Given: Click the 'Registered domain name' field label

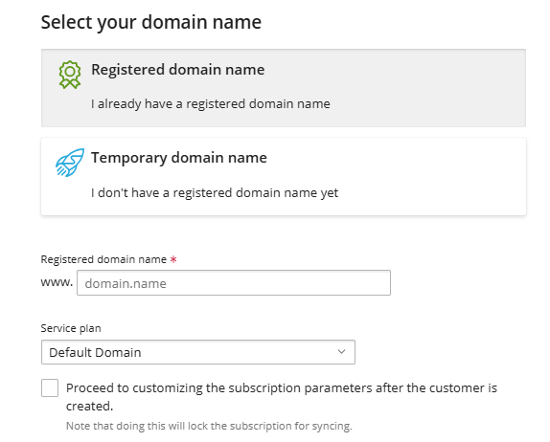Looking at the screenshot, I should (x=103, y=259).
